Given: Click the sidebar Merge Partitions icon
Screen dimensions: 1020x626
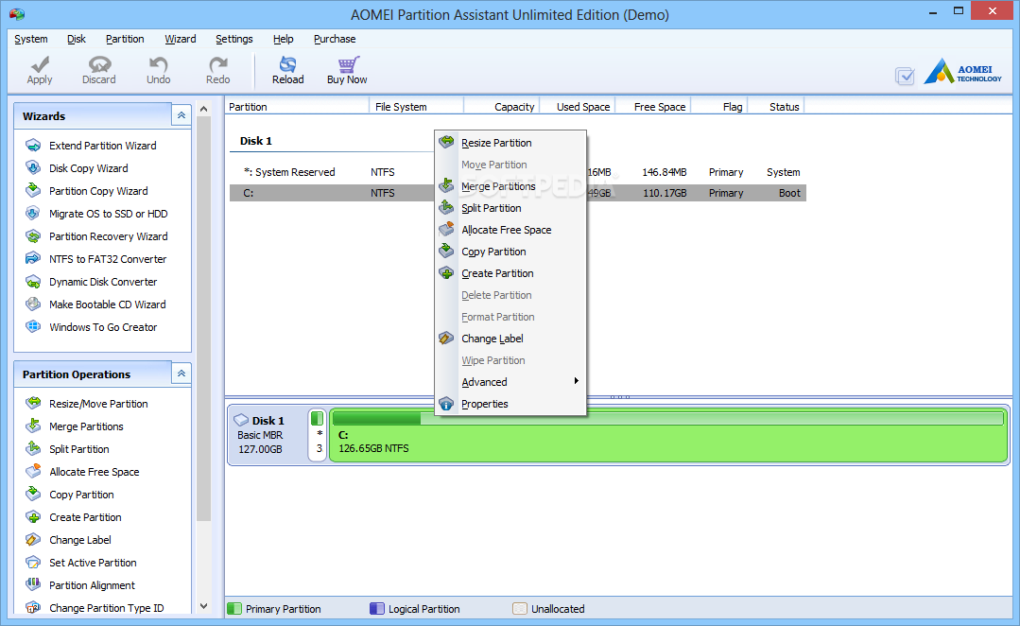Looking at the screenshot, I should (33, 426).
